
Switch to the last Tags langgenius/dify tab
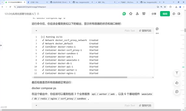(150, 2)
